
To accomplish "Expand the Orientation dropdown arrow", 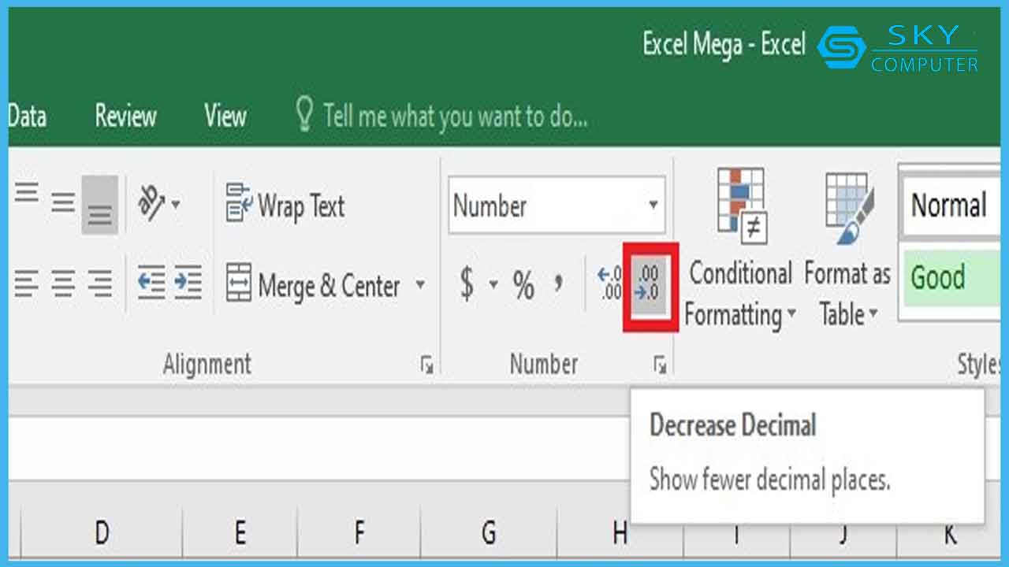I will pos(175,205).
